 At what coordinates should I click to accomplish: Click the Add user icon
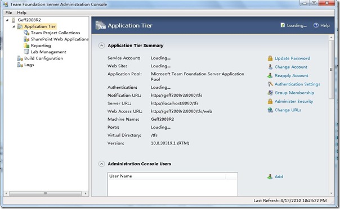[x=270, y=176]
